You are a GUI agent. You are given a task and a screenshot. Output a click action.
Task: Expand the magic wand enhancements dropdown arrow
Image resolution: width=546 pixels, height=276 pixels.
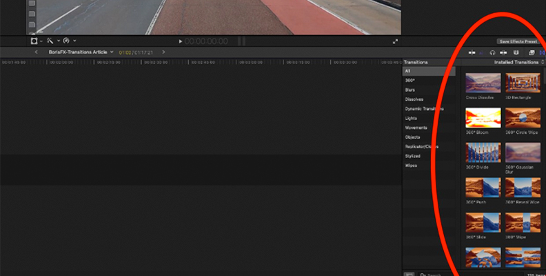(x=58, y=41)
